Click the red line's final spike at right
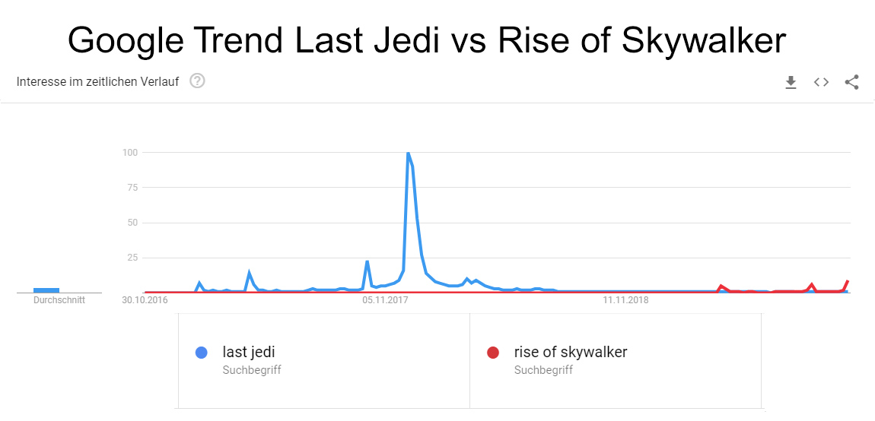The width and height of the screenshot is (875, 421). click(847, 282)
